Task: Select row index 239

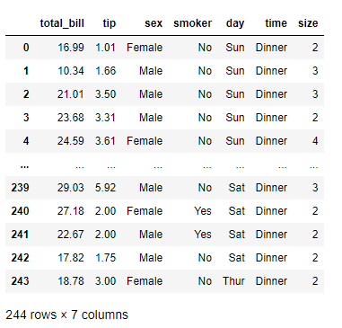Action: (20, 188)
